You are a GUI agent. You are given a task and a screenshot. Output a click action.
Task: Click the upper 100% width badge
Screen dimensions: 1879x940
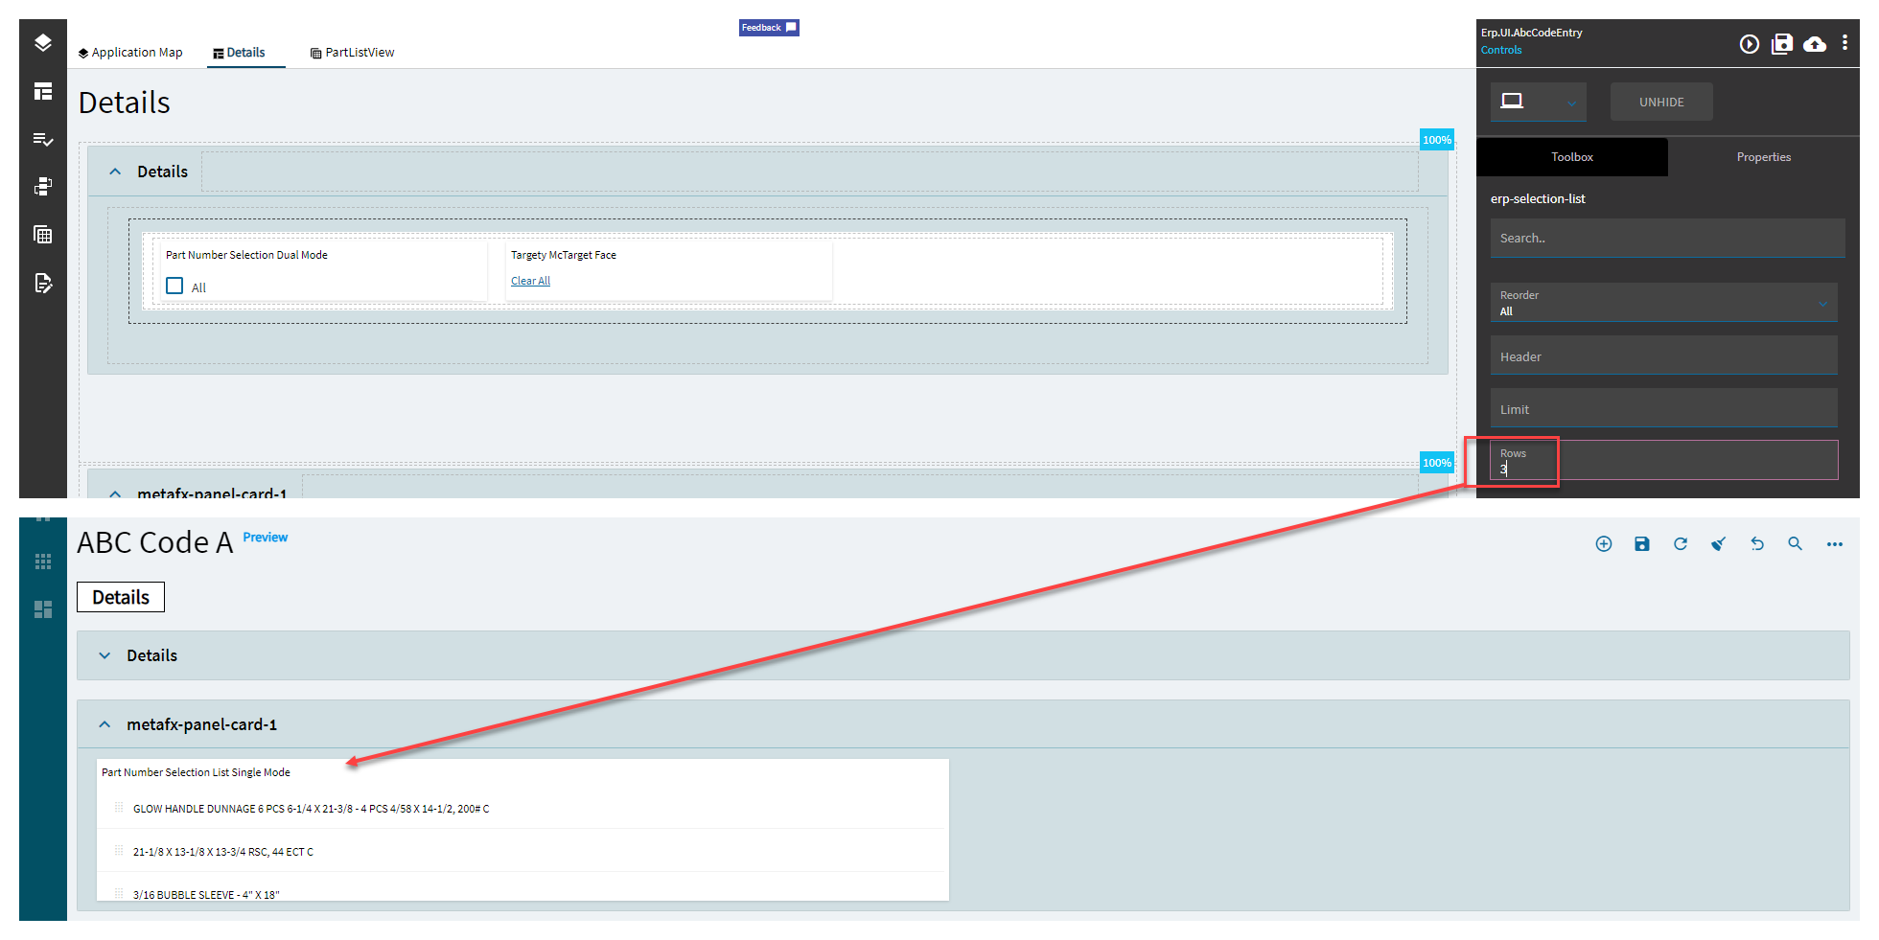(1437, 140)
